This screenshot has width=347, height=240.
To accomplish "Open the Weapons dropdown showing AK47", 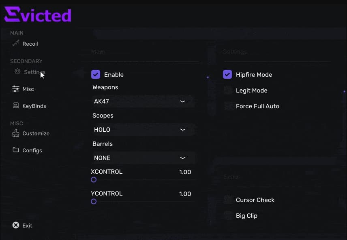I will click(143, 101).
